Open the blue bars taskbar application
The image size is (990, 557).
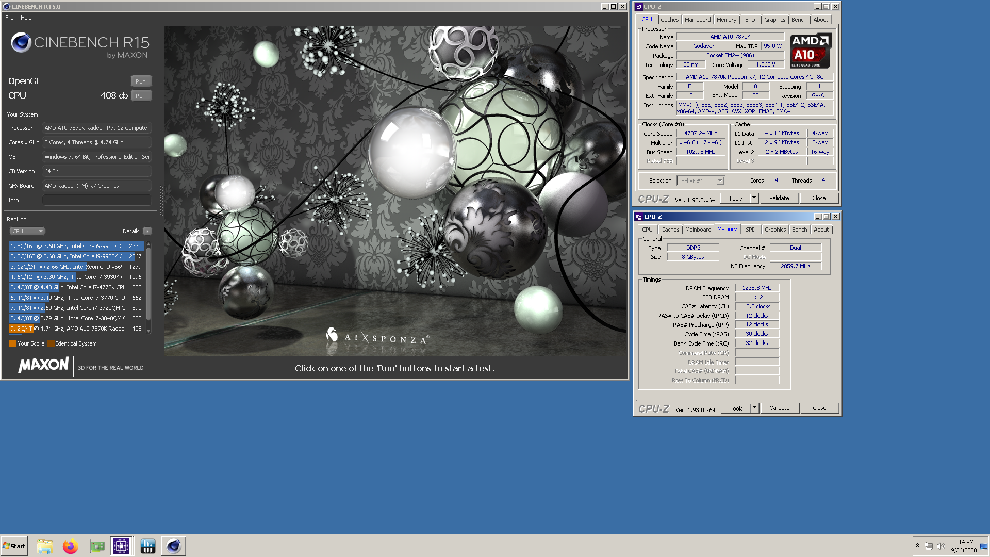[x=147, y=547]
